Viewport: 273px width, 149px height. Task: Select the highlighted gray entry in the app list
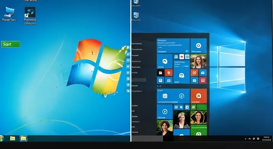pos(139,80)
